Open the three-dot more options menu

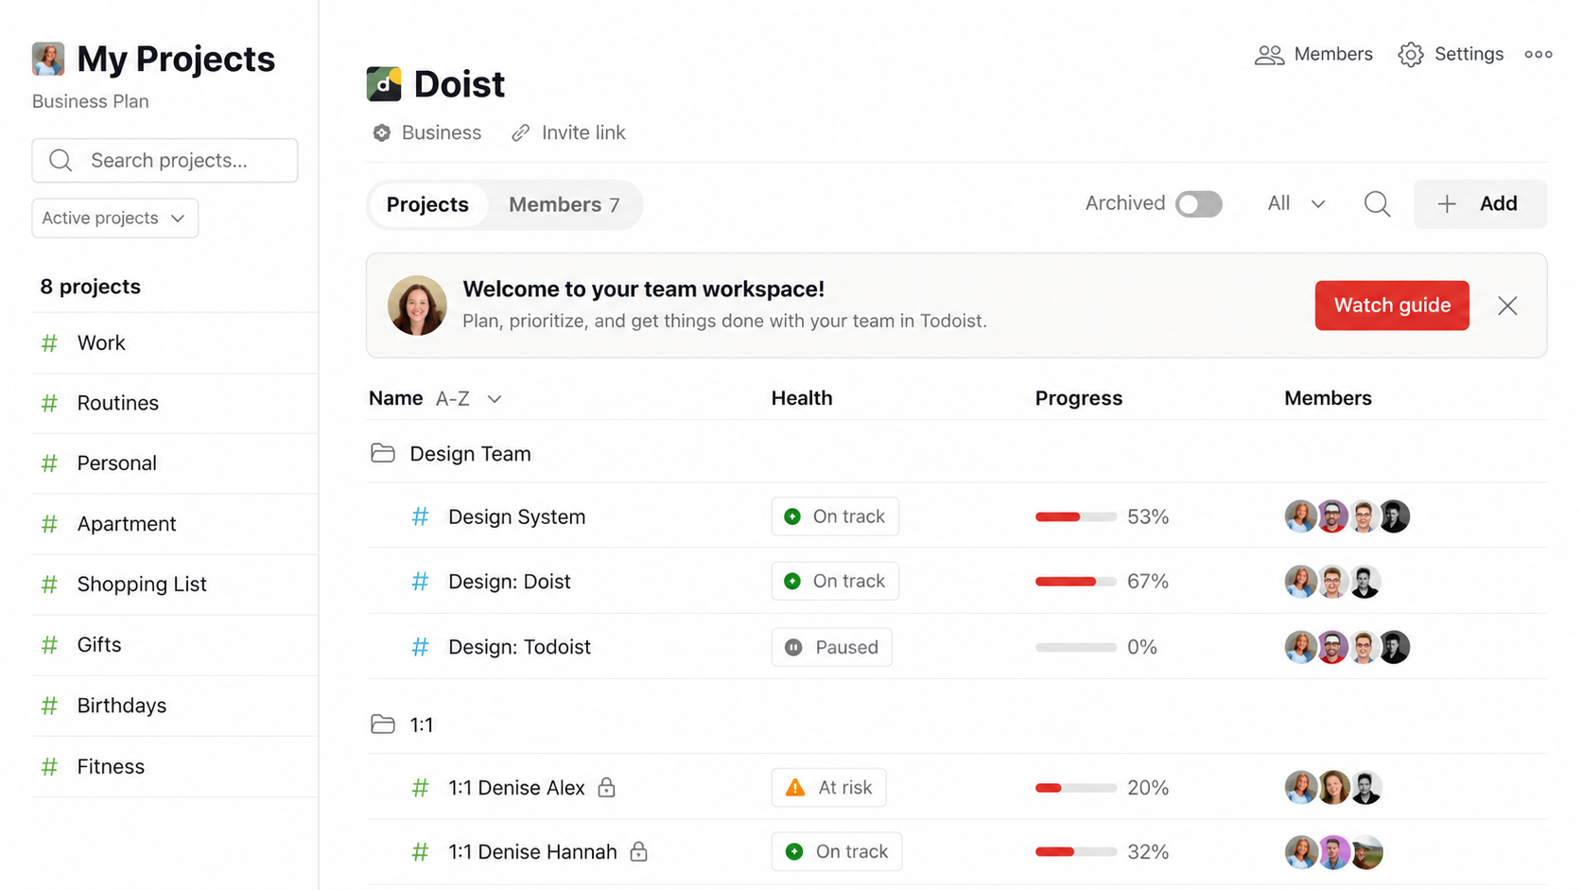tap(1538, 54)
